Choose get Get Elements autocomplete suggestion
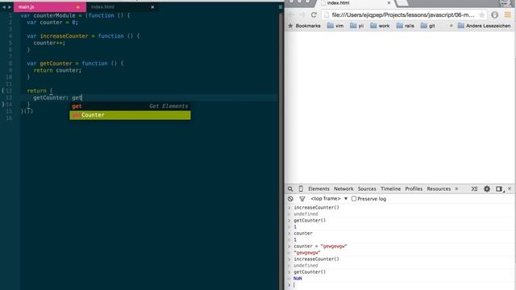The image size is (516, 290). pyautogui.click(x=130, y=106)
